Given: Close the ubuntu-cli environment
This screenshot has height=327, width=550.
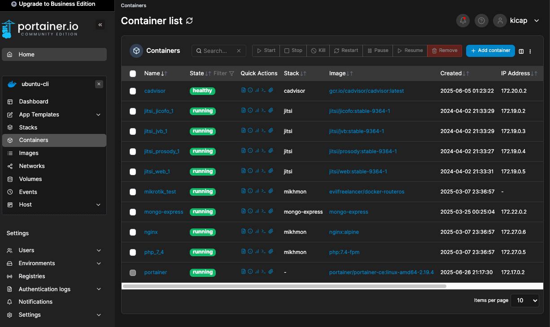Looking at the screenshot, I should [99, 84].
